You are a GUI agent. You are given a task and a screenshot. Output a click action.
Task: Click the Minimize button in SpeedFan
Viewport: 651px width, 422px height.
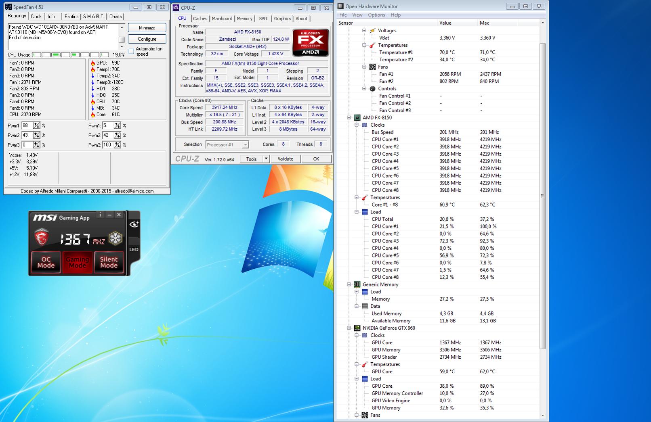147,28
